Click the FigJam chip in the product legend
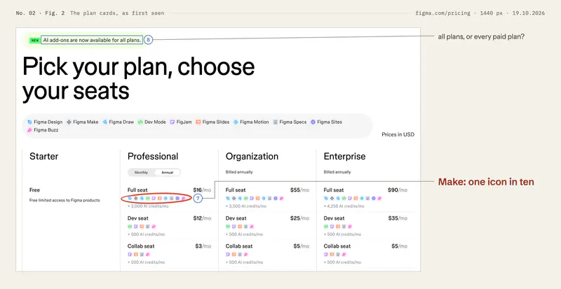The width and height of the screenshot is (561, 289). (x=181, y=122)
